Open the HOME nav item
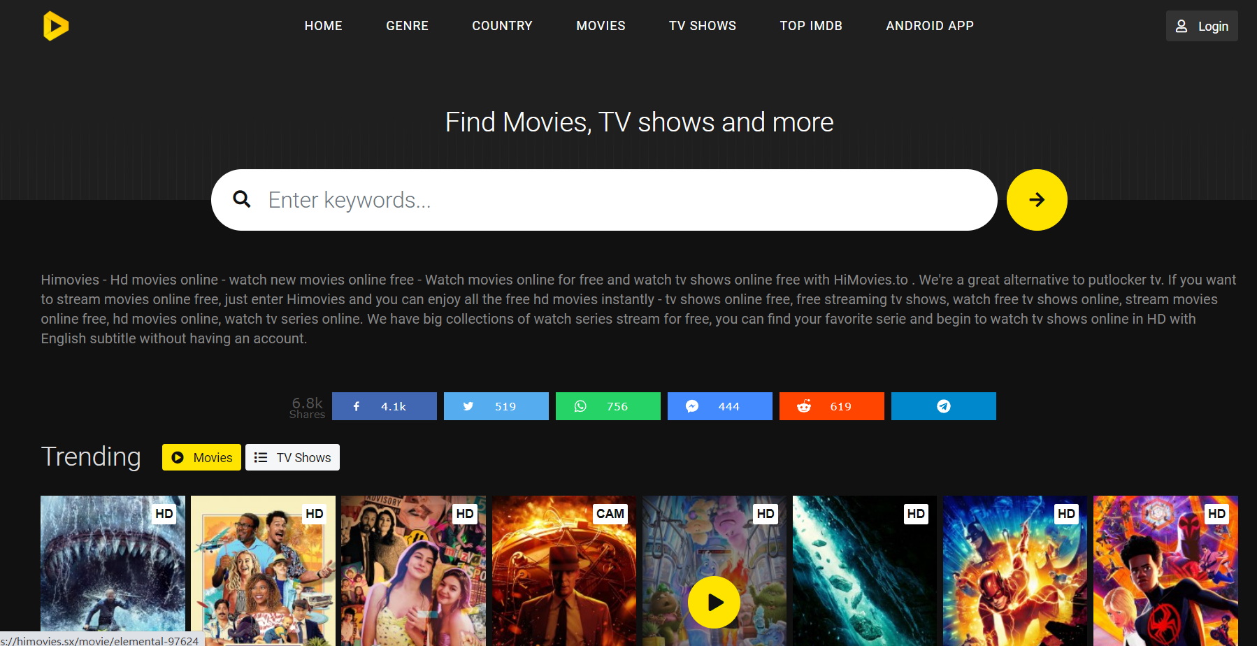 (323, 26)
